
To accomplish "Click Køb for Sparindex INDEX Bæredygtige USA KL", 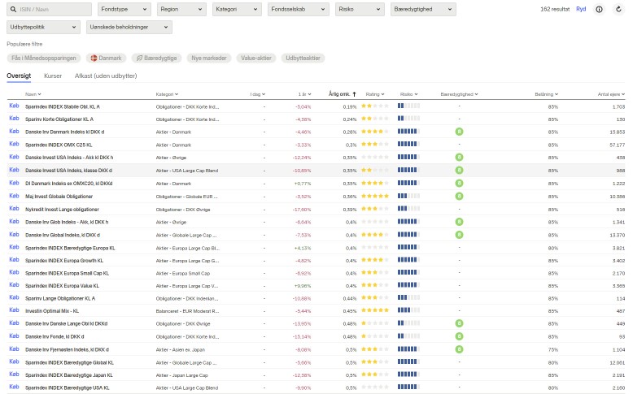I will click(14, 387).
